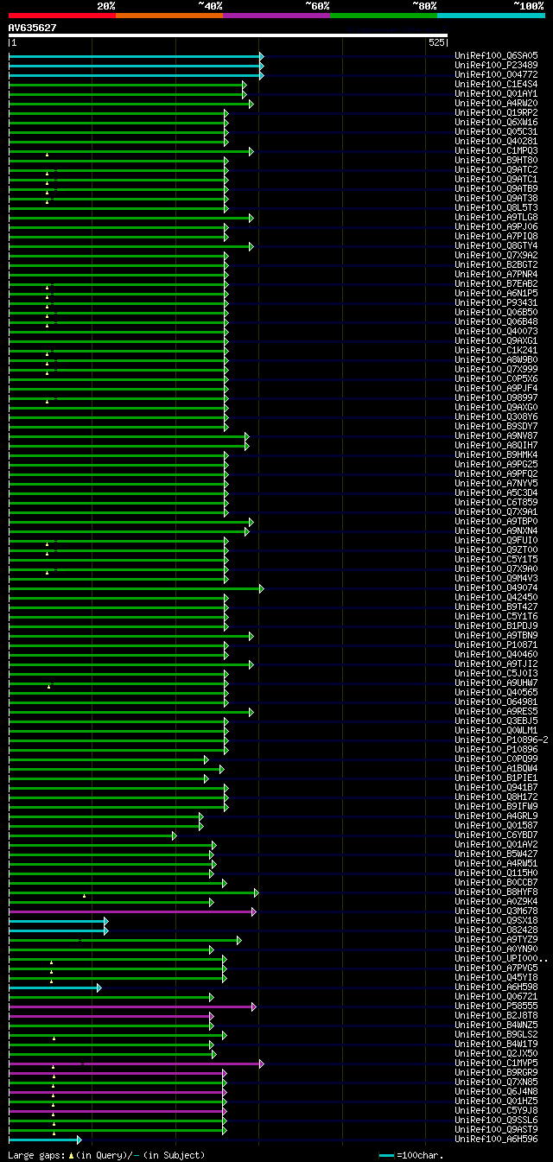Select the UniRef100_P10896-2 isoform entry

(x=502, y=740)
